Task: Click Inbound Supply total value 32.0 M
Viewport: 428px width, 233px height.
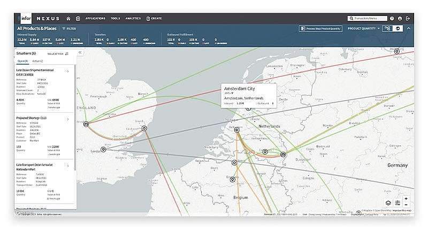Action: tap(22, 40)
